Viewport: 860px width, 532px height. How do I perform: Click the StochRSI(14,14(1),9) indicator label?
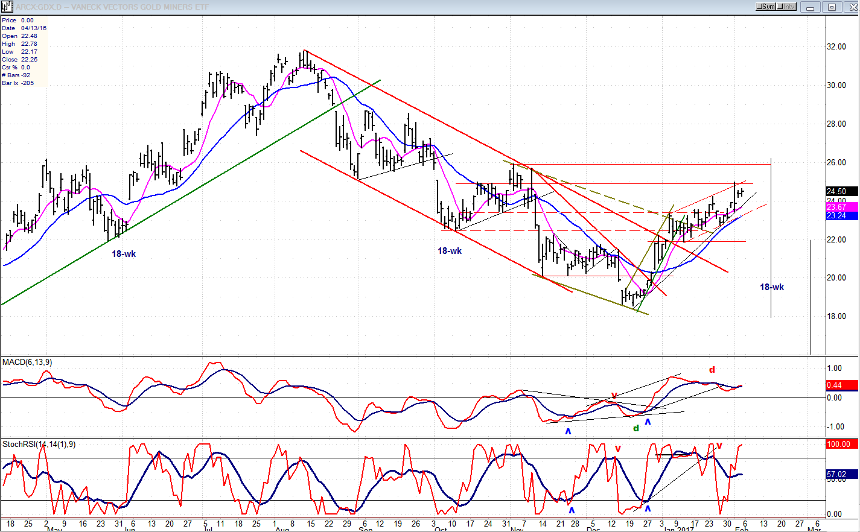(x=39, y=445)
